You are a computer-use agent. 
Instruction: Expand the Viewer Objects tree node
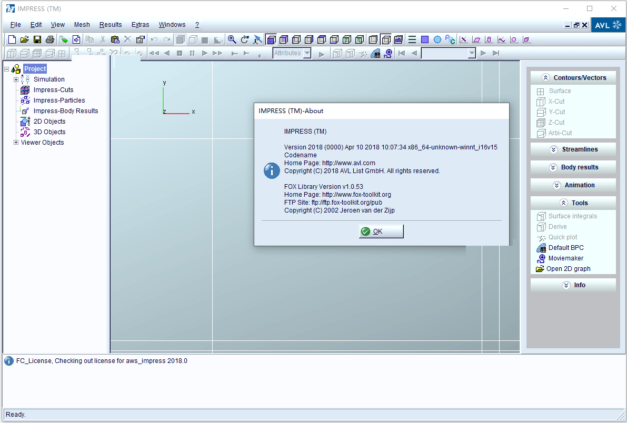click(16, 143)
